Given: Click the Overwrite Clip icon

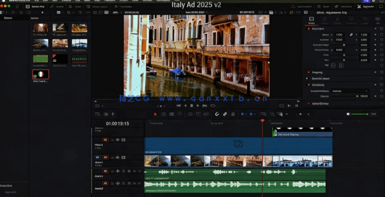Looking at the screenshot, I should 198,114.
